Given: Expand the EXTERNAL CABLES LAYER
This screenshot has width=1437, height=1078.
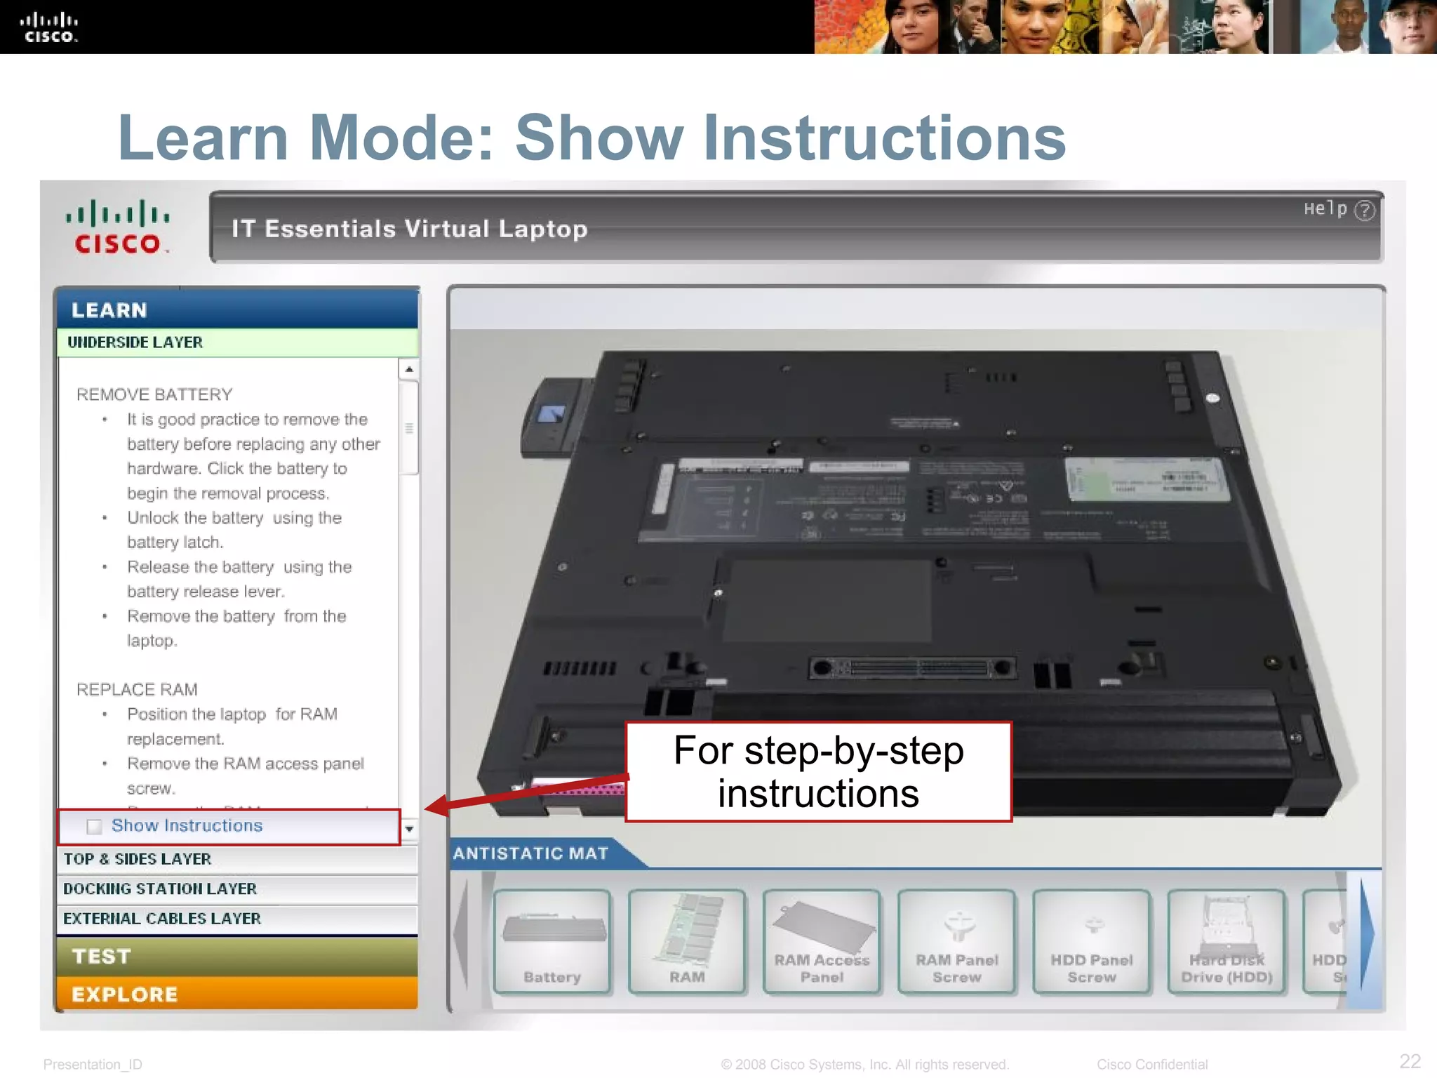Looking at the screenshot, I should tap(238, 919).
